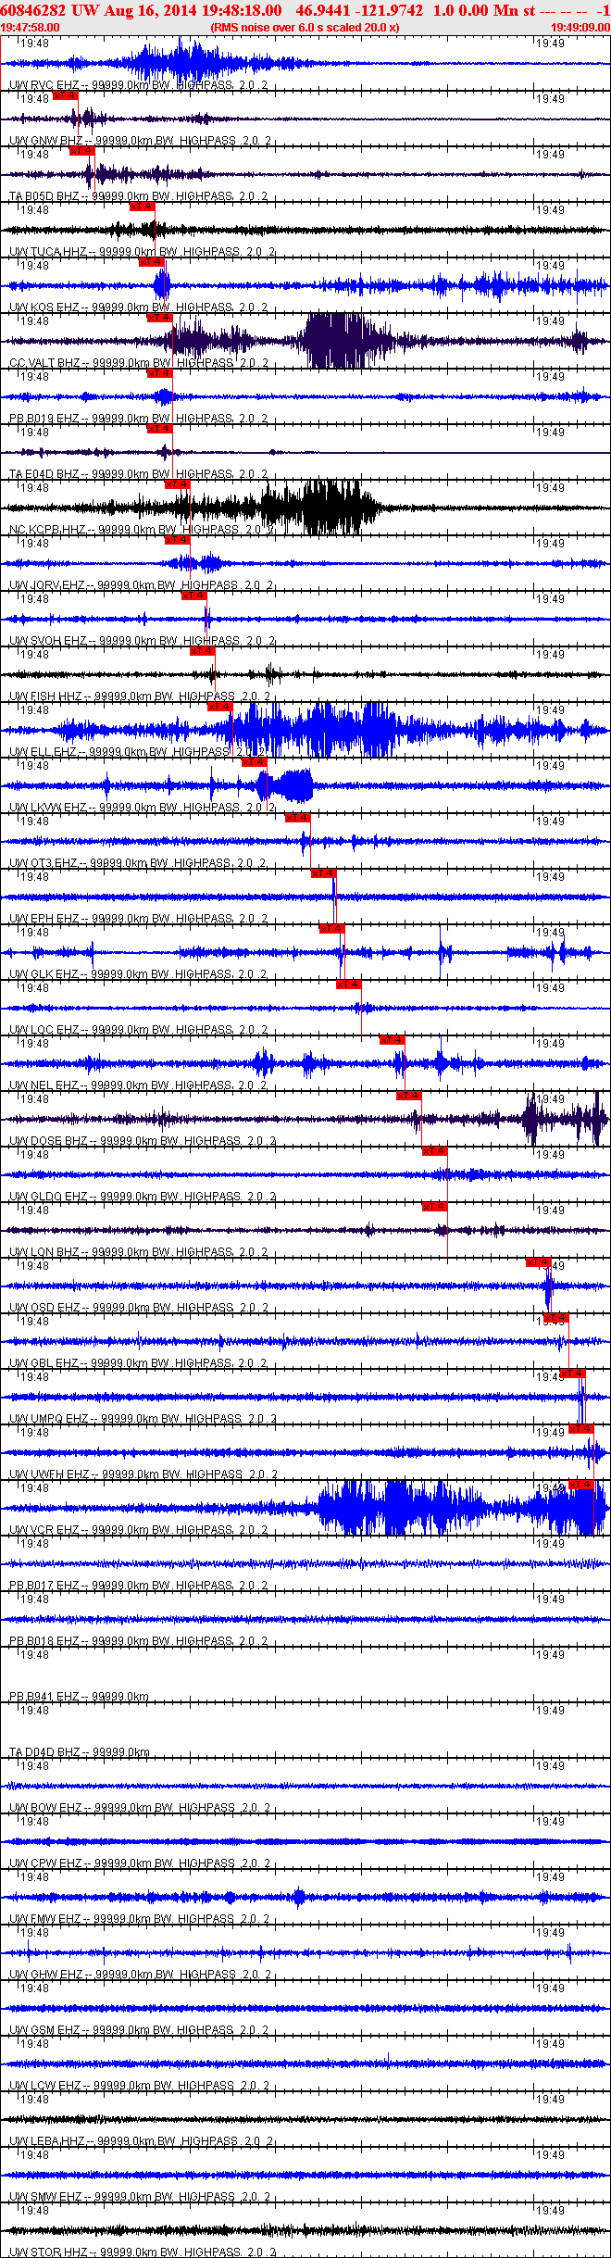Click the red pick flag on the VCR trace

click(x=580, y=1485)
